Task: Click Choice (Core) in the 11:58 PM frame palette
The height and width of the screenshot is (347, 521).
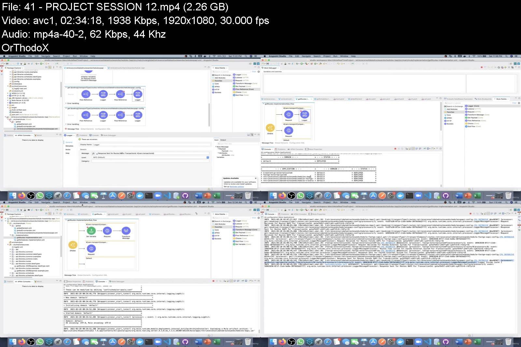Action: click(473, 123)
